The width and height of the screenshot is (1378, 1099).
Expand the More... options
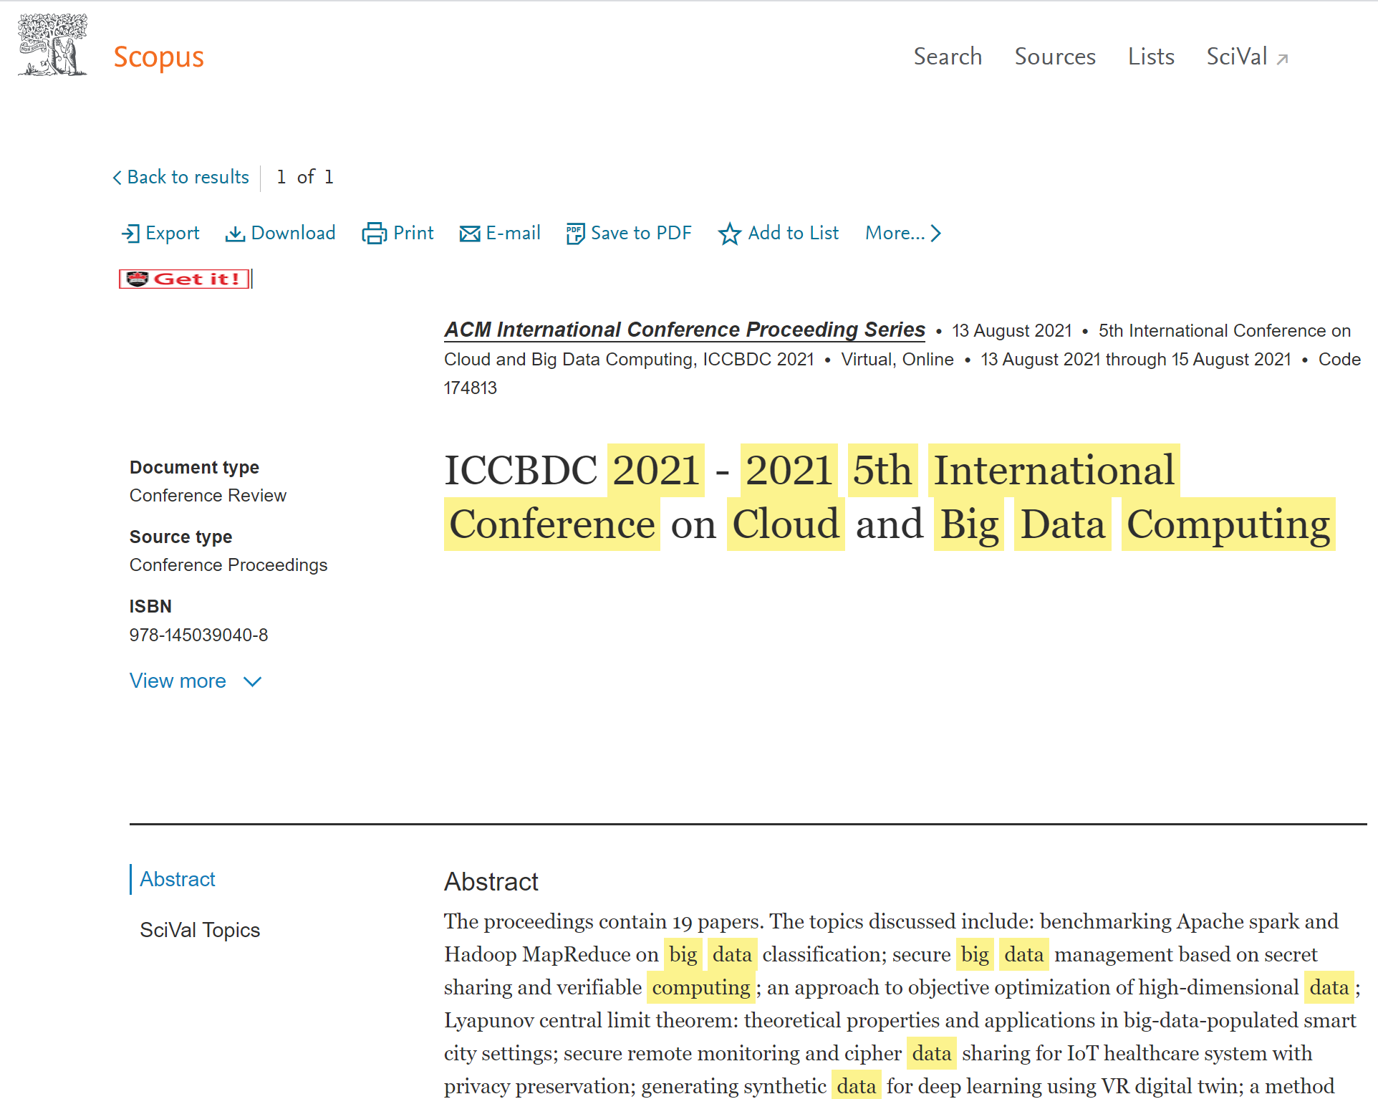903,234
